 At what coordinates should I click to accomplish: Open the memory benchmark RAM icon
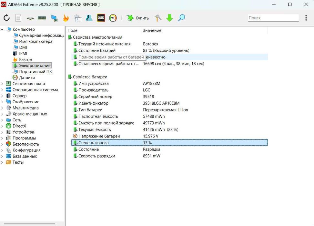(42, 18)
